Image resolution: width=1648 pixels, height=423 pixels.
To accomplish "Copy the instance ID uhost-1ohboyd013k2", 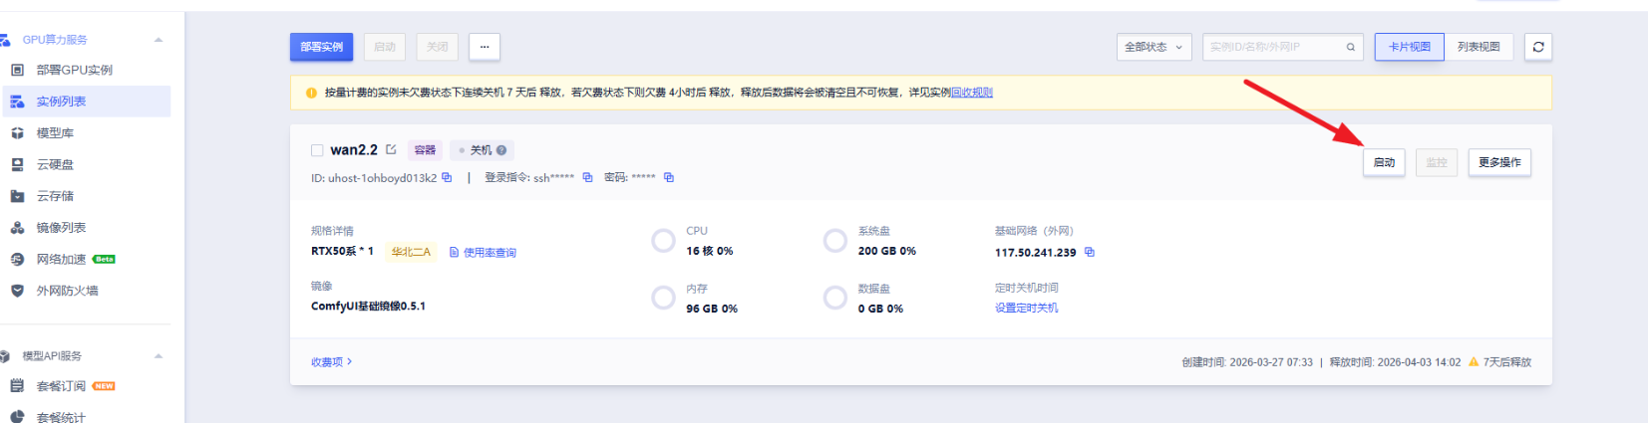I will pos(447,178).
